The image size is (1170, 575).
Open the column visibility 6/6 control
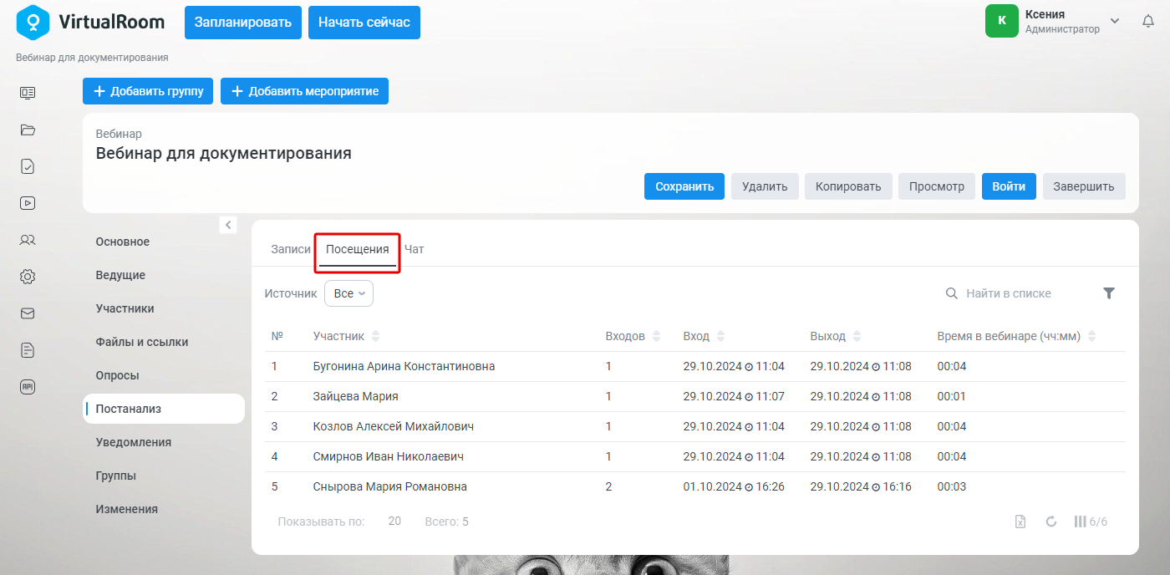point(1091,522)
